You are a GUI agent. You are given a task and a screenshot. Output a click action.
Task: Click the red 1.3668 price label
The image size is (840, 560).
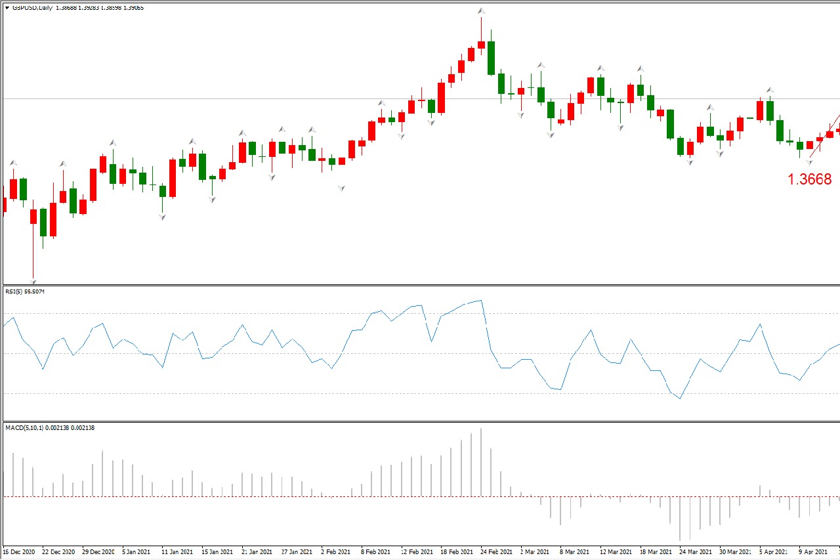[809, 179]
